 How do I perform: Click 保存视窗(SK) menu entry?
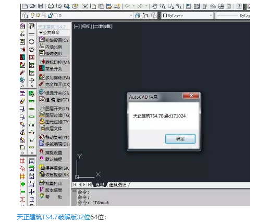(x=54, y=168)
